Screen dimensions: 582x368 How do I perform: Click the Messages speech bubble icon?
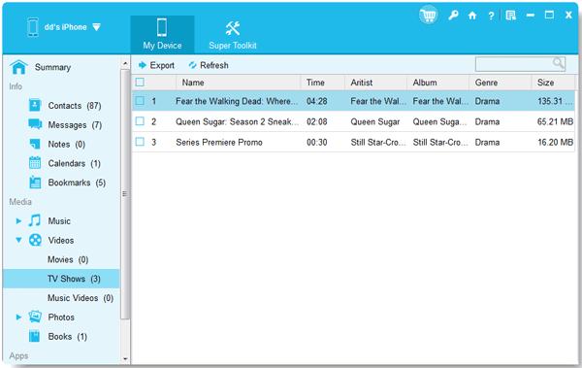(35, 124)
